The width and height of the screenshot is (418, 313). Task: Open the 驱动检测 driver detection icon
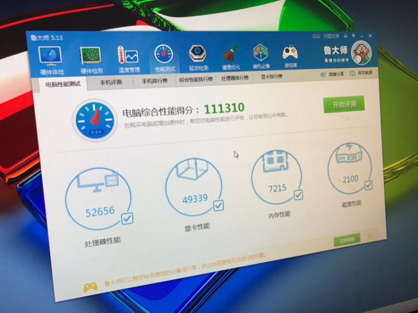tap(197, 53)
